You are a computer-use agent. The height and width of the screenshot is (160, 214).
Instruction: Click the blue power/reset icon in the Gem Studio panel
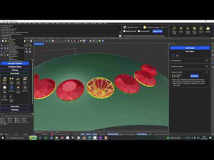173,56
